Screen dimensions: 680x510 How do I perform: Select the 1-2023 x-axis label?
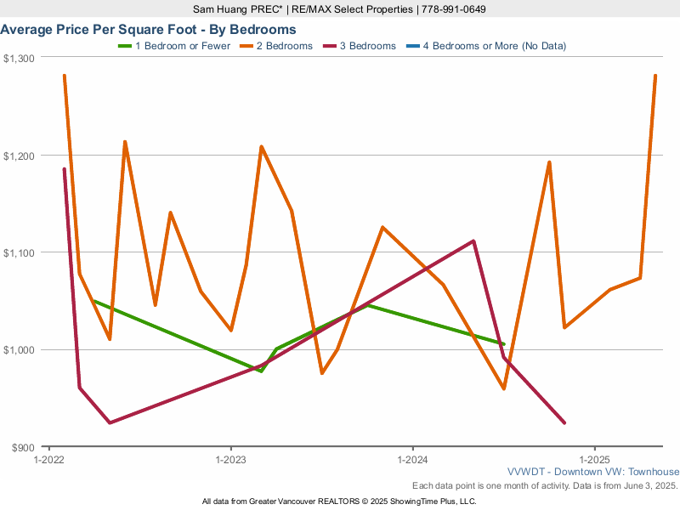pos(230,459)
